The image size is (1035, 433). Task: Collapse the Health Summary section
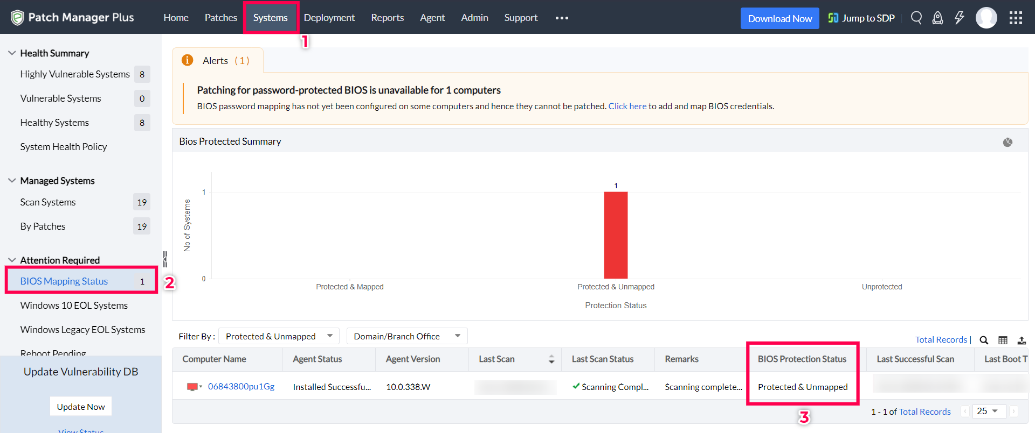[12, 53]
